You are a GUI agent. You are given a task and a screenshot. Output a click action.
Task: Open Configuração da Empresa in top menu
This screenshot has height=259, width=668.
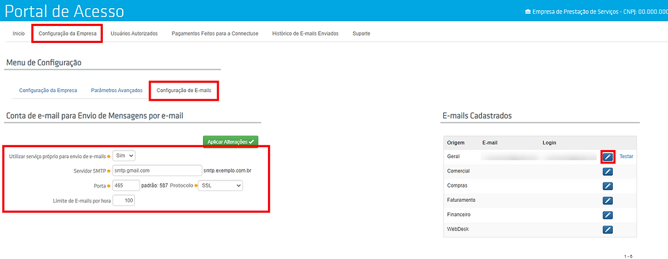pyautogui.click(x=67, y=33)
